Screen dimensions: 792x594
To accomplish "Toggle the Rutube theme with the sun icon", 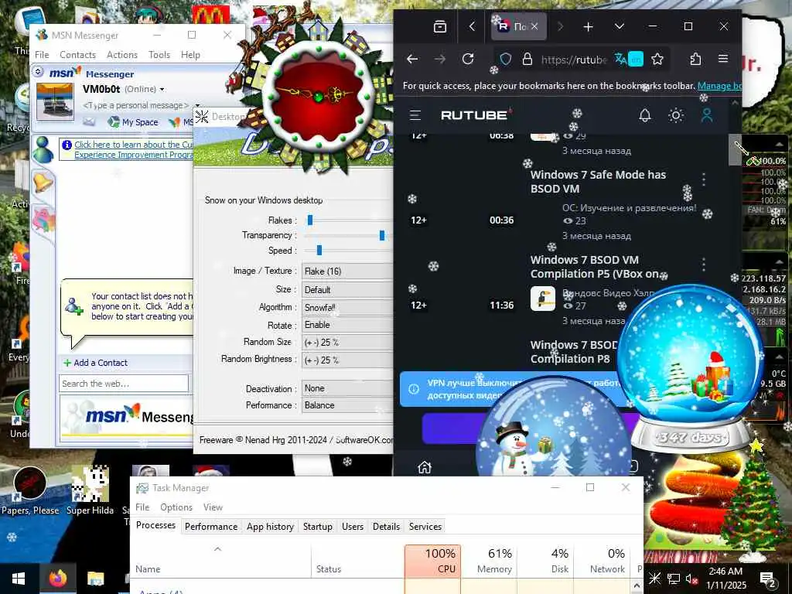I will [676, 115].
